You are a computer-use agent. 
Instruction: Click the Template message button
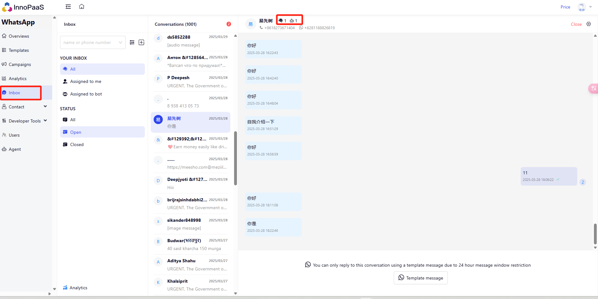click(x=420, y=278)
